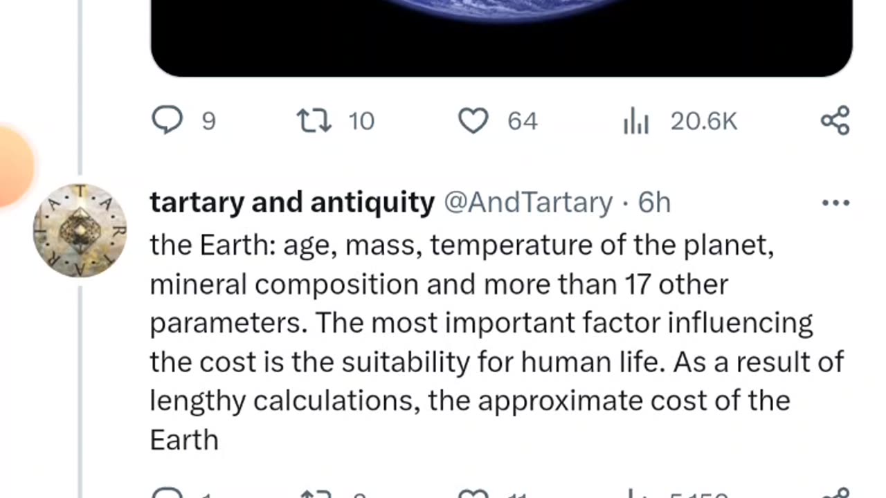
Task: Click the 64 likes count number
Action: tap(523, 122)
